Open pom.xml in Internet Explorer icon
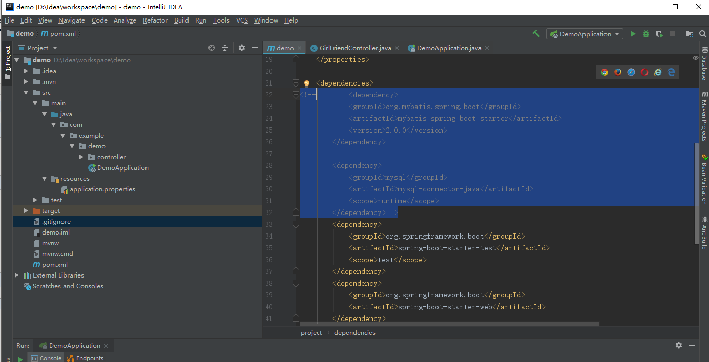709x362 pixels. [x=658, y=72]
